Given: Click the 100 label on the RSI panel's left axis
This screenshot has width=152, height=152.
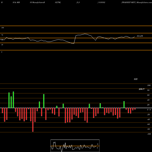Looking at the screenshot, I should click(2, 28).
